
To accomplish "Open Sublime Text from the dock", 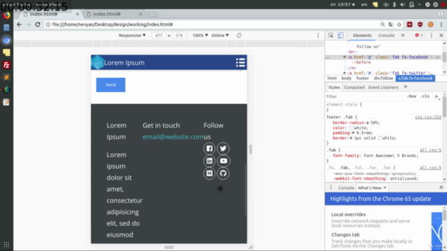I will (6, 77).
